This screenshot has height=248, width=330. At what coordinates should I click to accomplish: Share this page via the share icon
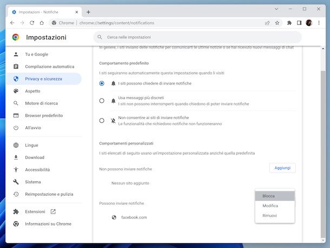pos(268,23)
